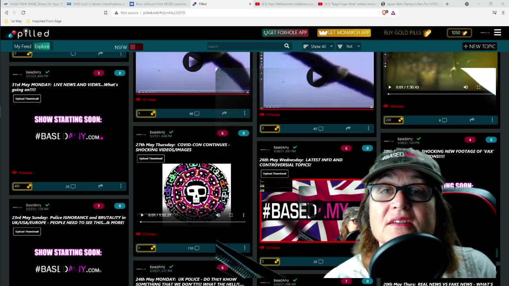Viewport: 509px width, 286px height.
Task: Click the bookmark icon beside the address bar
Action: coord(105,13)
